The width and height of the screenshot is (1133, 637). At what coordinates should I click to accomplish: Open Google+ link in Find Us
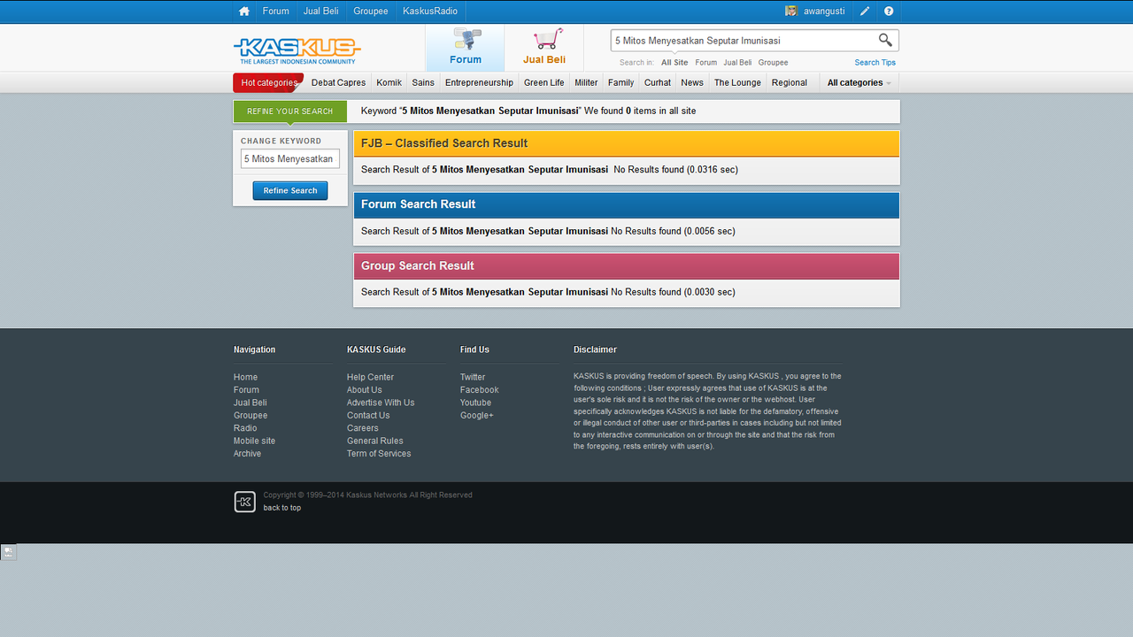[477, 416]
